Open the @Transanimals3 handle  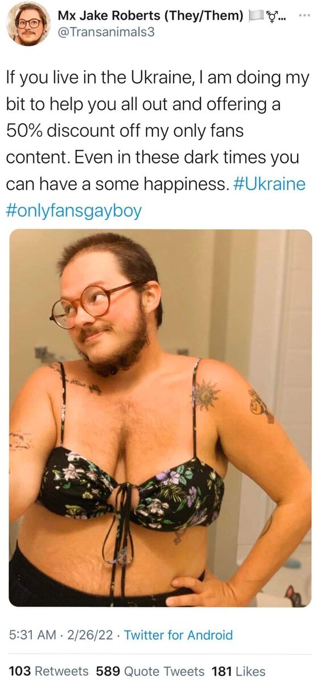tap(106, 33)
